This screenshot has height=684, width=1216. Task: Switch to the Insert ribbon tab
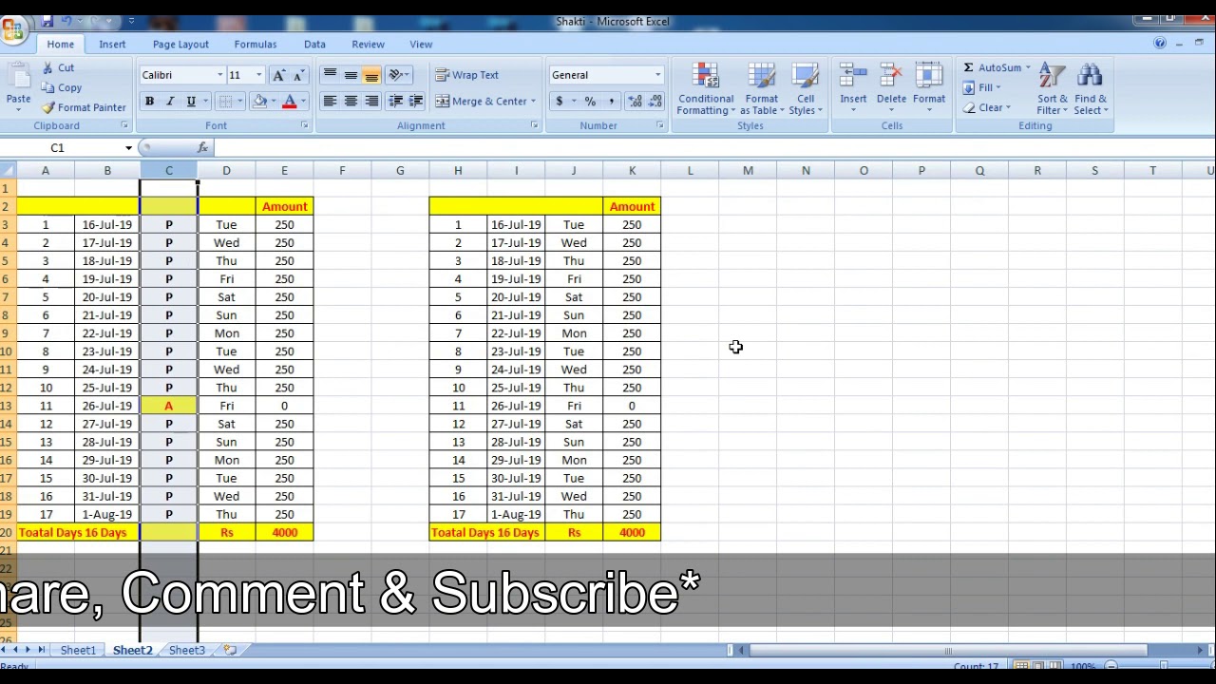pos(112,45)
